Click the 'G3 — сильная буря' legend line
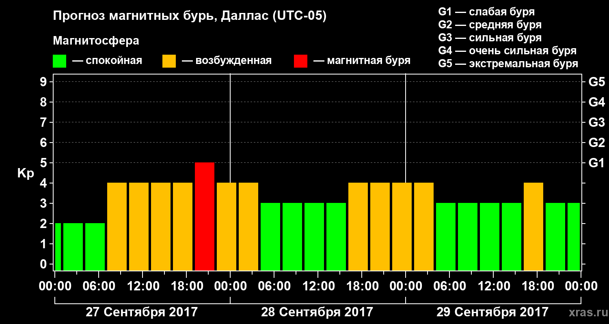The image size is (609, 324). coord(490,38)
